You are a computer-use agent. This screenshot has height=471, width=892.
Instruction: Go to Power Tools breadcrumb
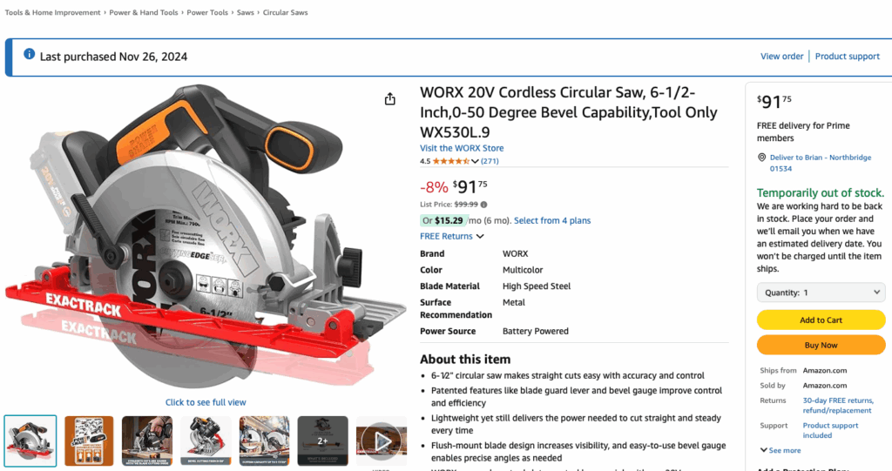[x=207, y=13]
